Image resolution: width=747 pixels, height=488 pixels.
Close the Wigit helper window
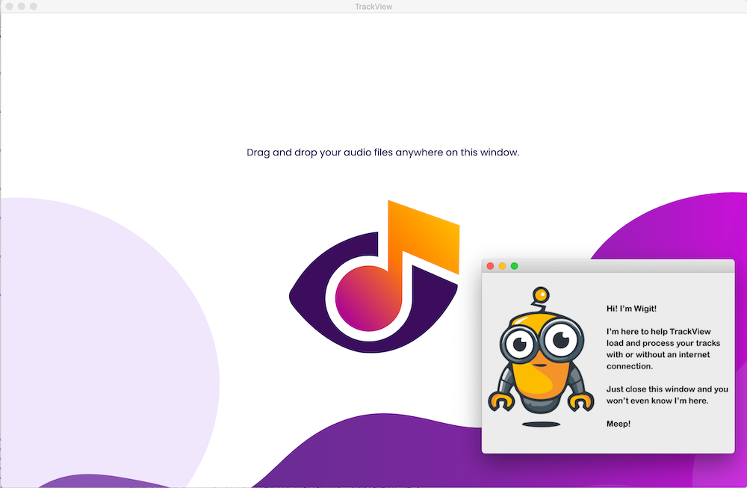tap(490, 266)
